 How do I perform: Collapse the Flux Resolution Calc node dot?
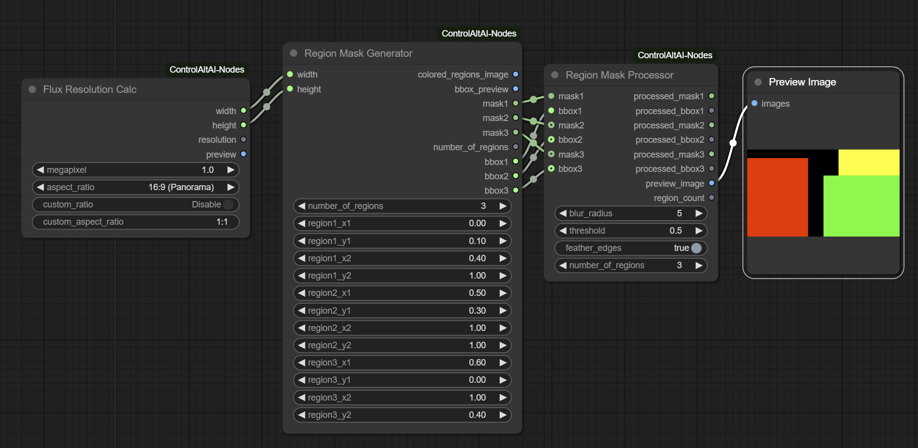coord(33,89)
